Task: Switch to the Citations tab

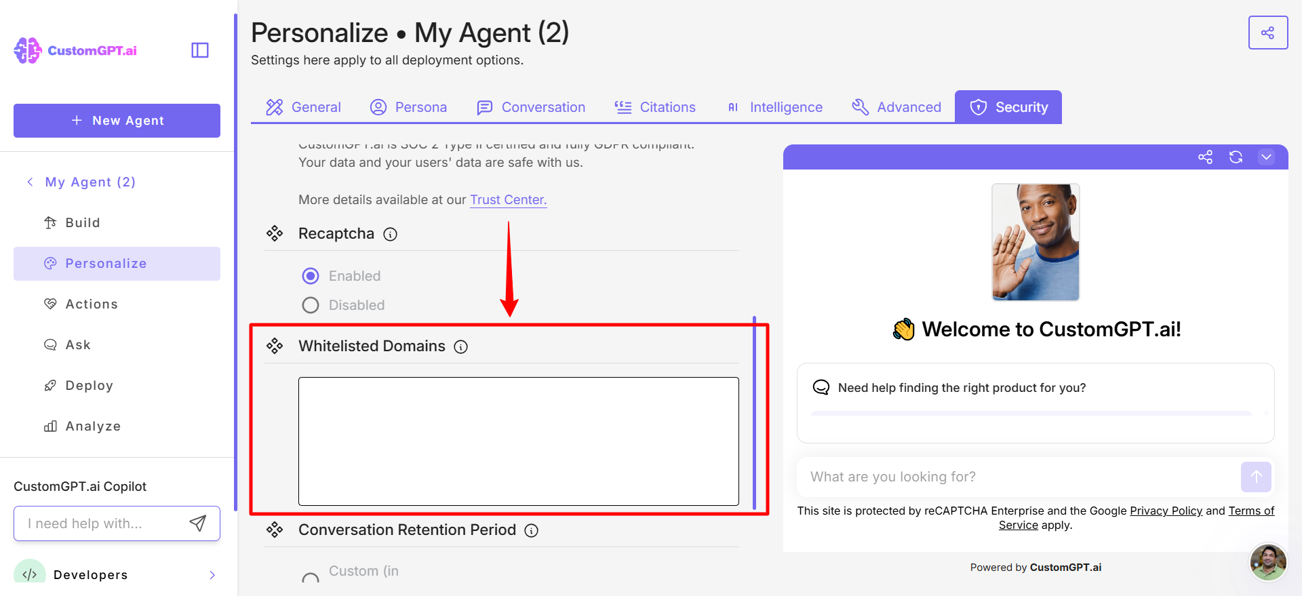Action: point(655,107)
